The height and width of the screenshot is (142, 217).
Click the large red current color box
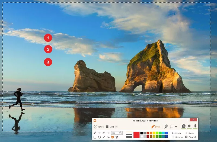point(136,135)
